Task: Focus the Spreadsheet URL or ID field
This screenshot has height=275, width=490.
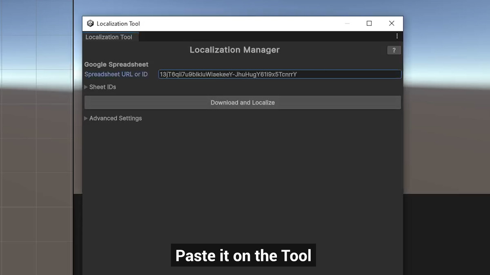Action: coord(280,74)
